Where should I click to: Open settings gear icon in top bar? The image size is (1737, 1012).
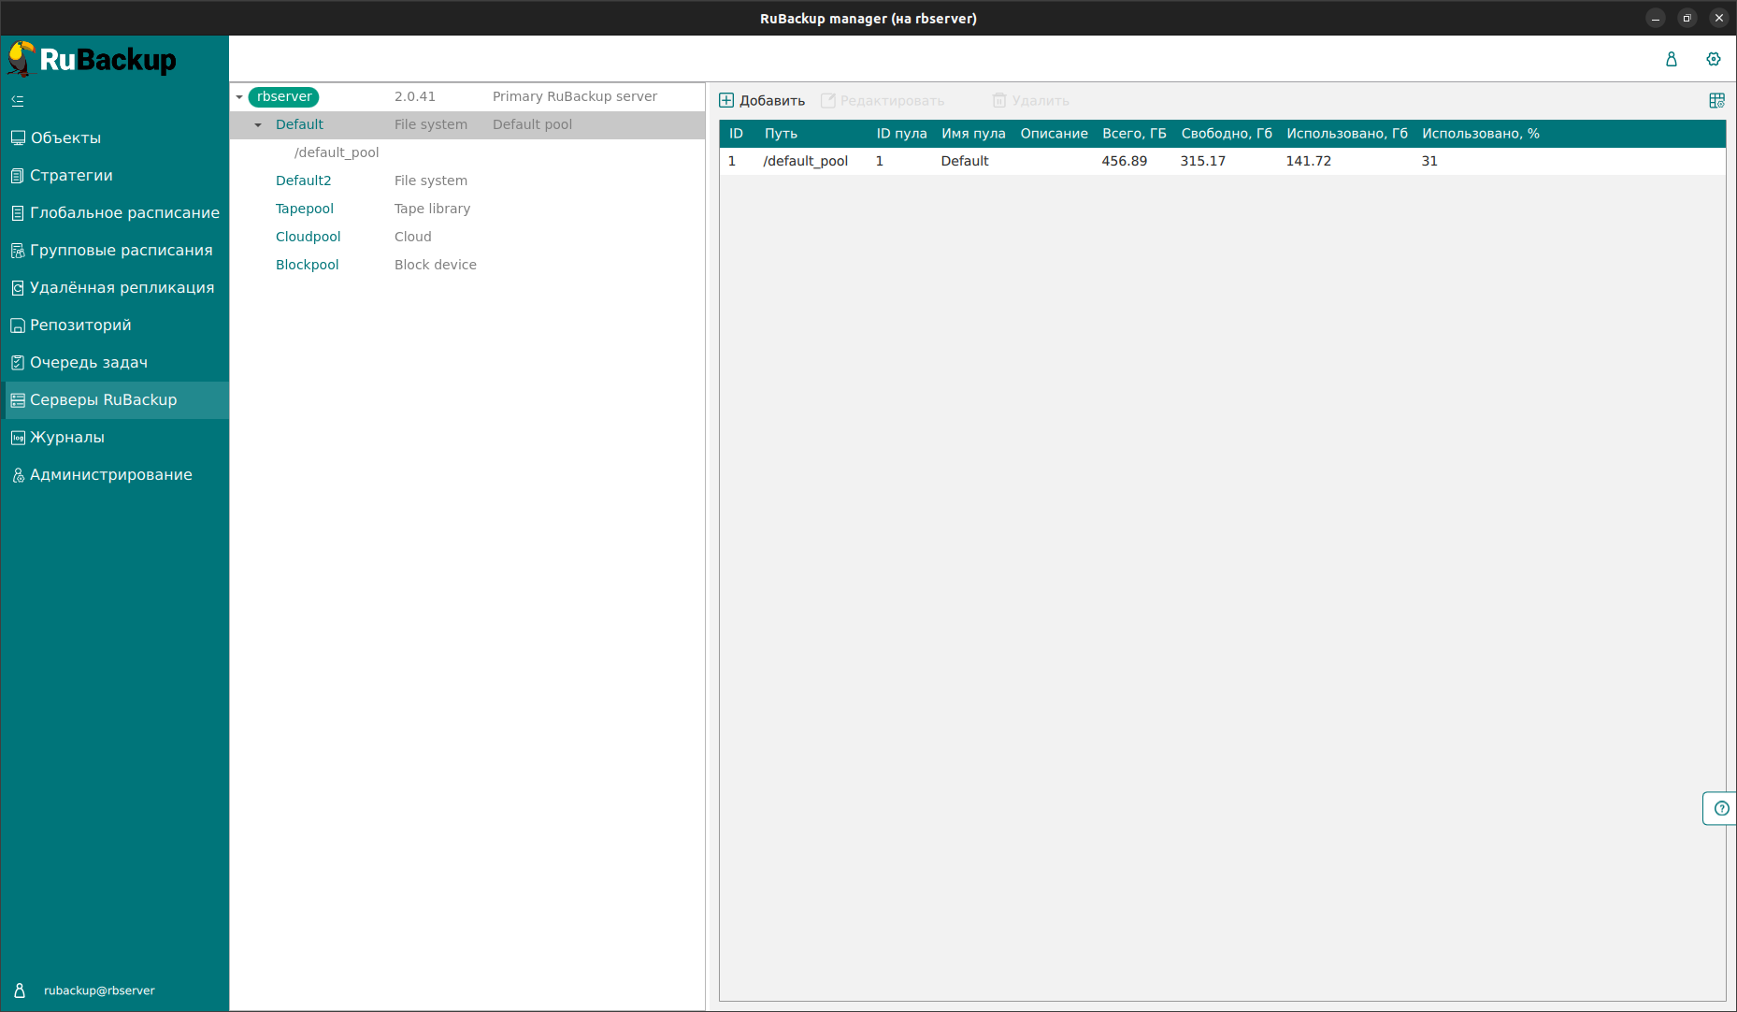(x=1713, y=59)
